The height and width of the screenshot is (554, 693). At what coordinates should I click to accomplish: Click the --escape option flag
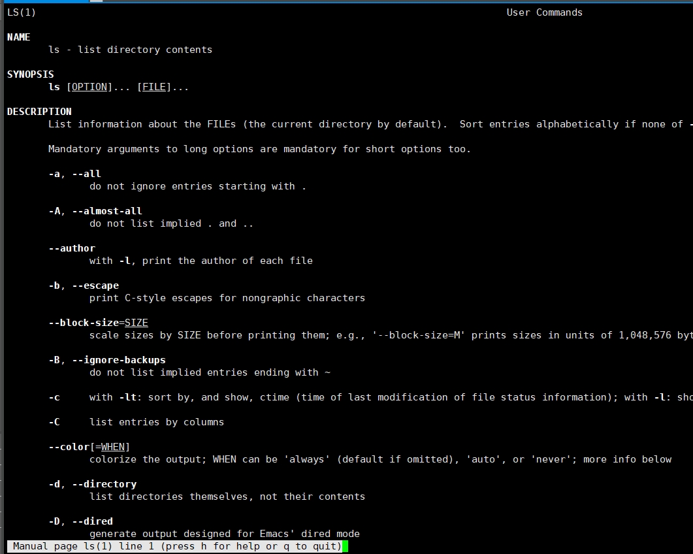(x=95, y=285)
